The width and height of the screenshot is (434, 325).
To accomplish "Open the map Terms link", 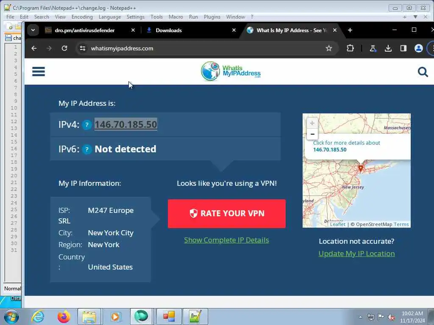I will 401,224.
